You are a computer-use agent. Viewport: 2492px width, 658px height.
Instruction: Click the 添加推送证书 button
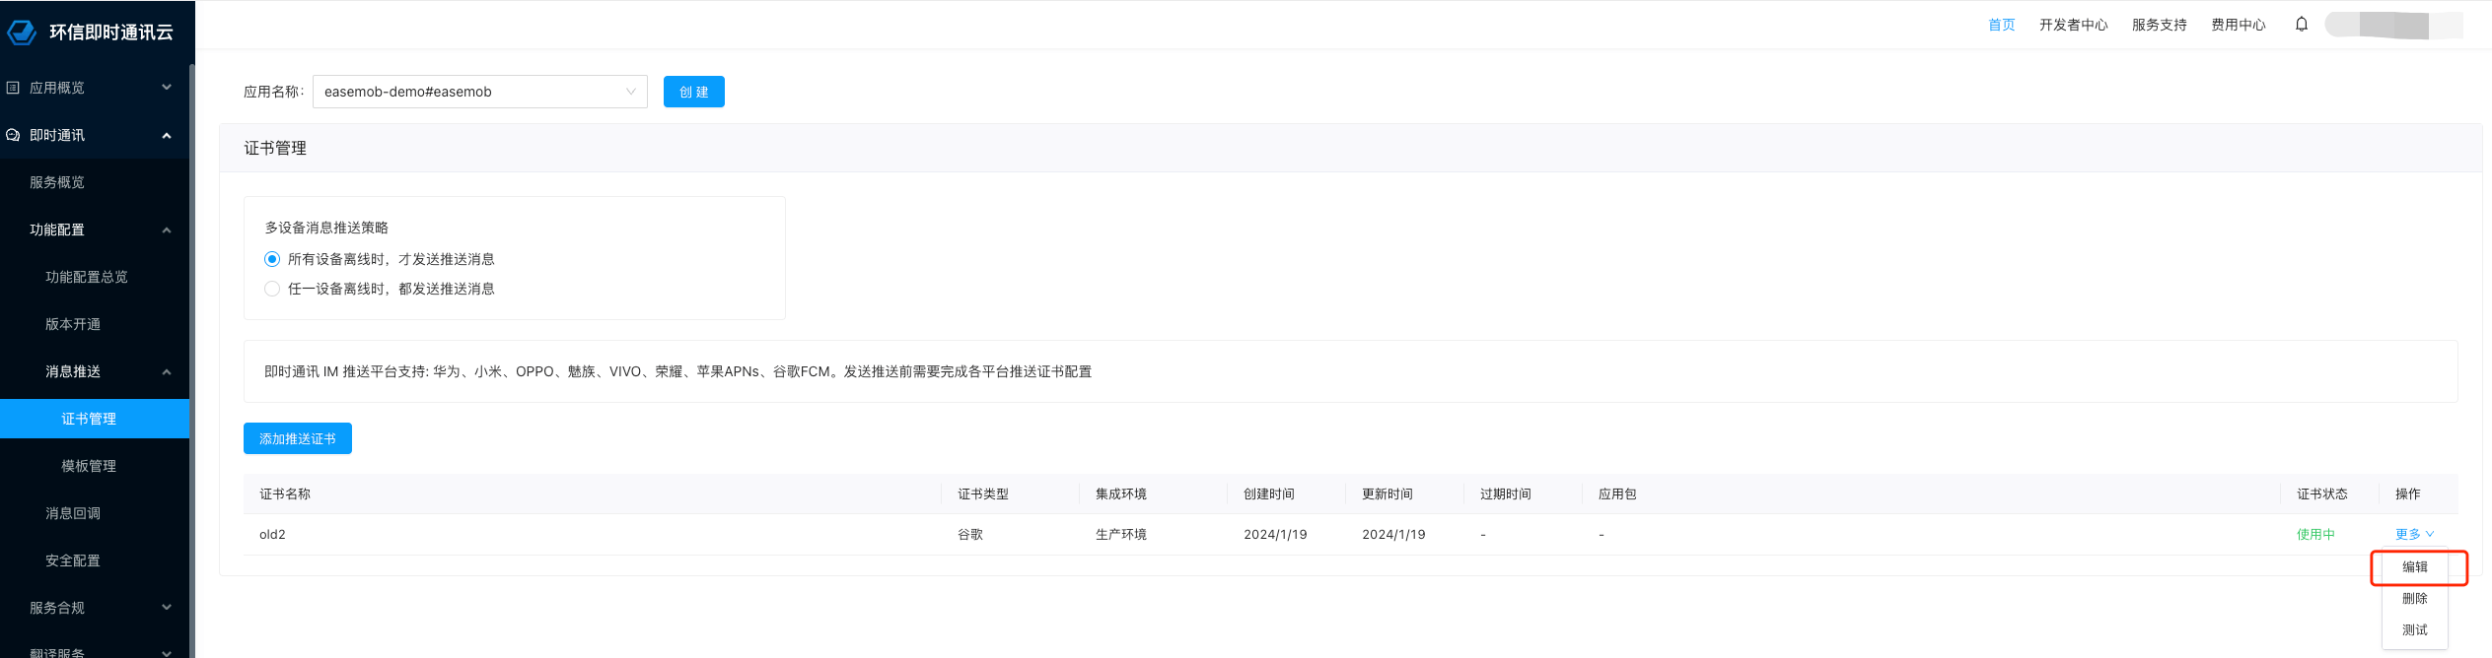pos(297,438)
